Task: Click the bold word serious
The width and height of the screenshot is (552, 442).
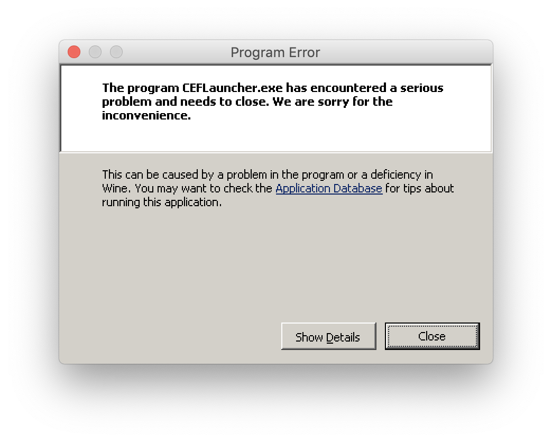Action: pos(422,88)
